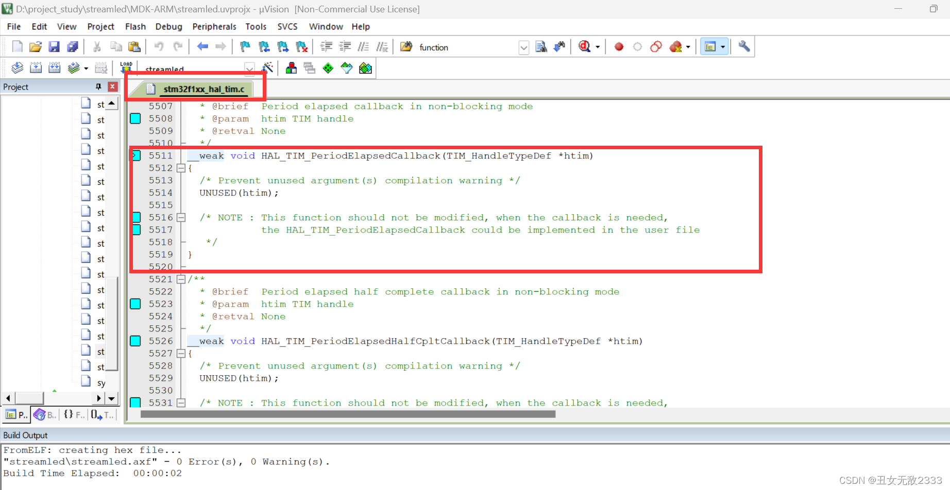Viewport: 950px width, 490px height.
Task: Uncomment the selection with the crossed // icon
Action: tap(382, 47)
